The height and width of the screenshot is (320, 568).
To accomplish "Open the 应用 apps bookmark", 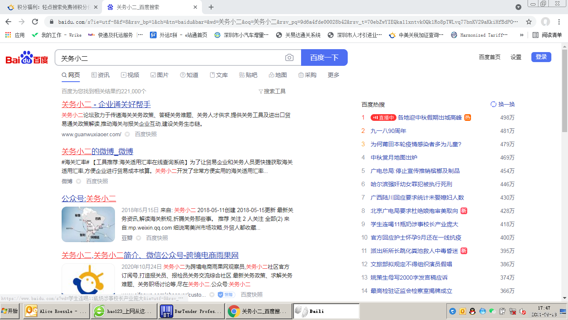I will tap(15, 35).
